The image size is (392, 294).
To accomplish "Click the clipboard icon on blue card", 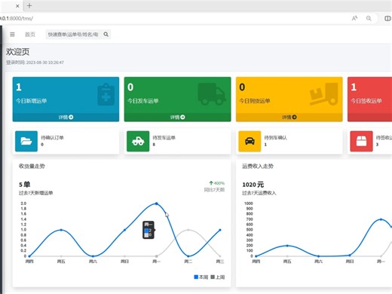I will point(106,95).
